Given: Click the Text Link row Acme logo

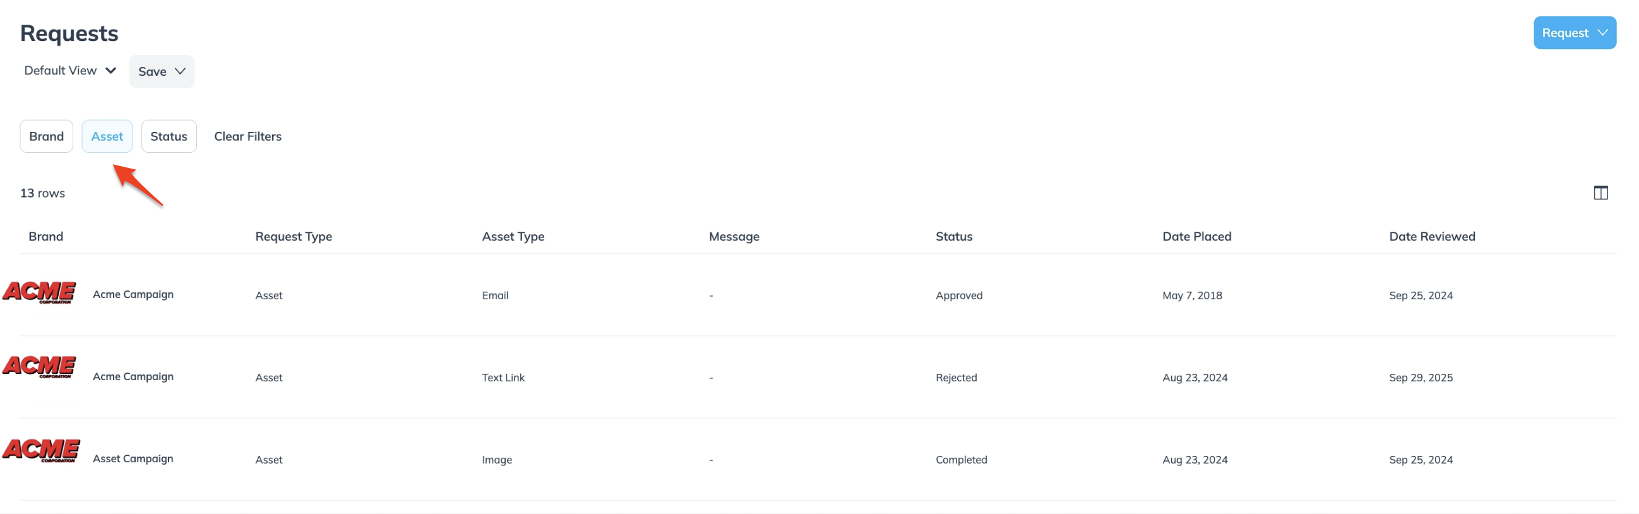Looking at the screenshot, I should point(39,366).
